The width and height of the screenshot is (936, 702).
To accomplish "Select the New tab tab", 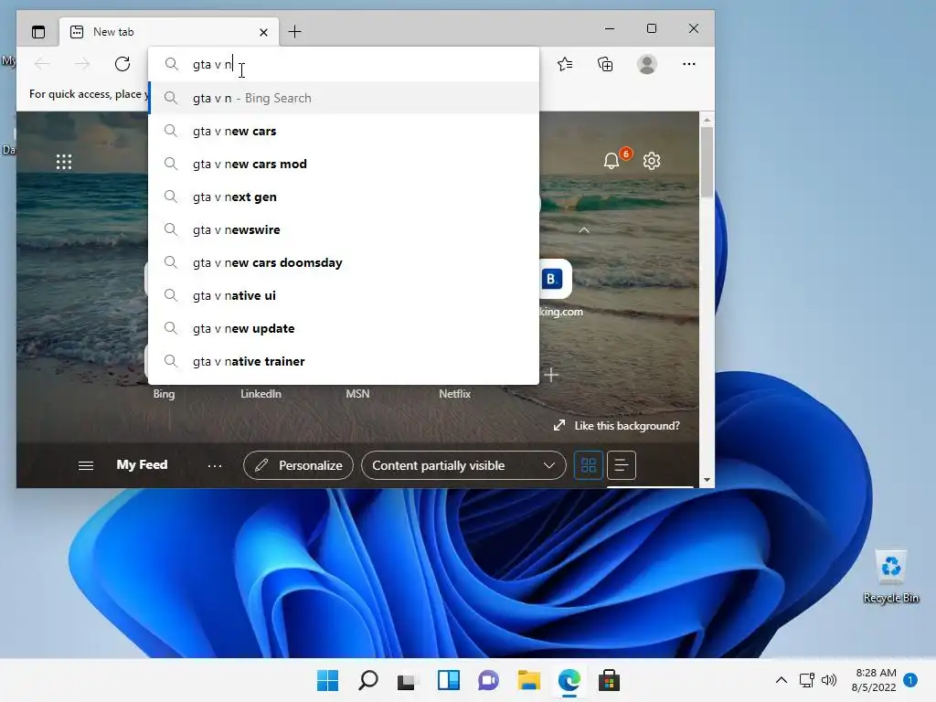I will click(x=169, y=32).
